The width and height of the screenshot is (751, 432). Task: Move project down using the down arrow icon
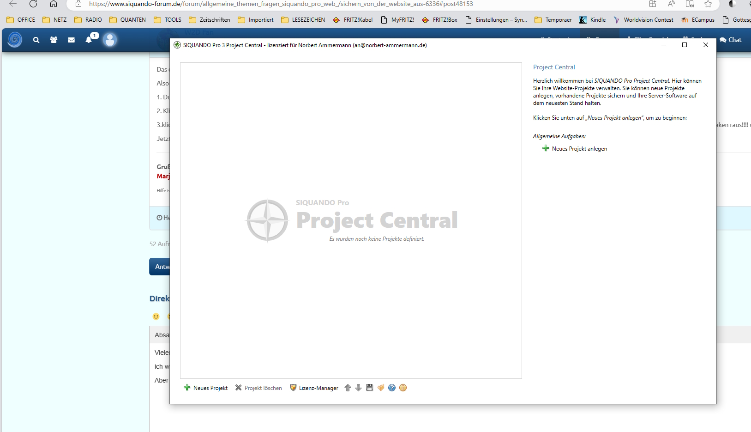pyautogui.click(x=359, y=388)
